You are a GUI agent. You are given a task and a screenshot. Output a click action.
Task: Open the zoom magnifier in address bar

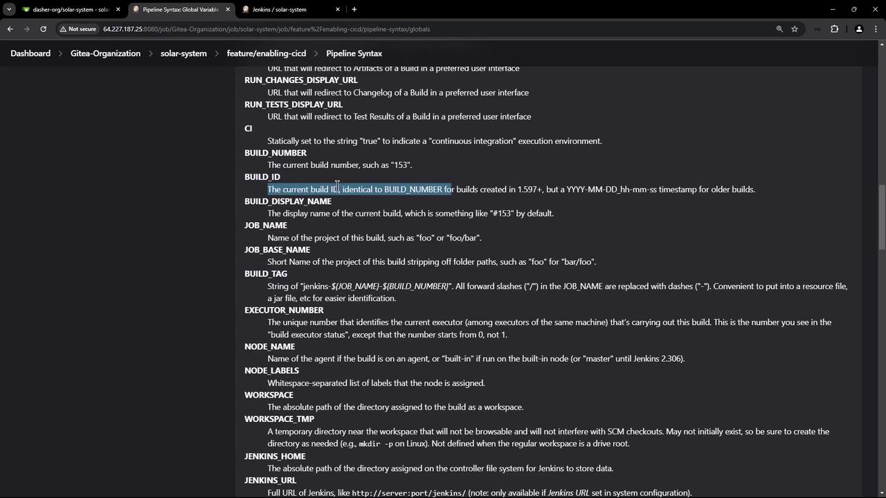tap(779, 29)
